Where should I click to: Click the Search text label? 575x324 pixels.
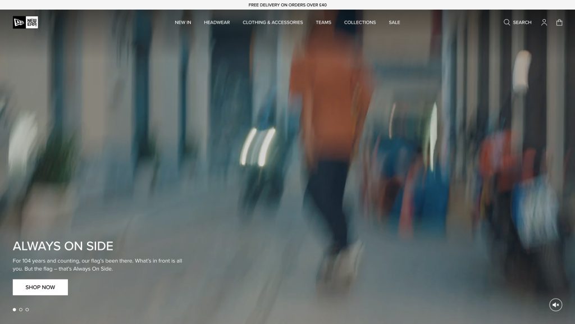[x=522, y=22]
